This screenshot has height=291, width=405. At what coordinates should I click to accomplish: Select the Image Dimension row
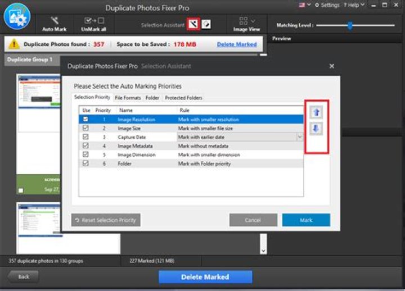pos(191,154)
